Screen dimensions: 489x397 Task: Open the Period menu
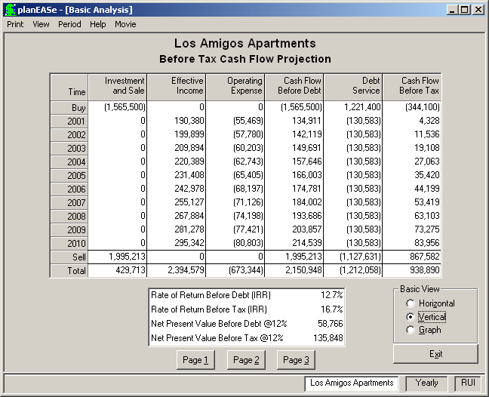(x=69, y=24)
